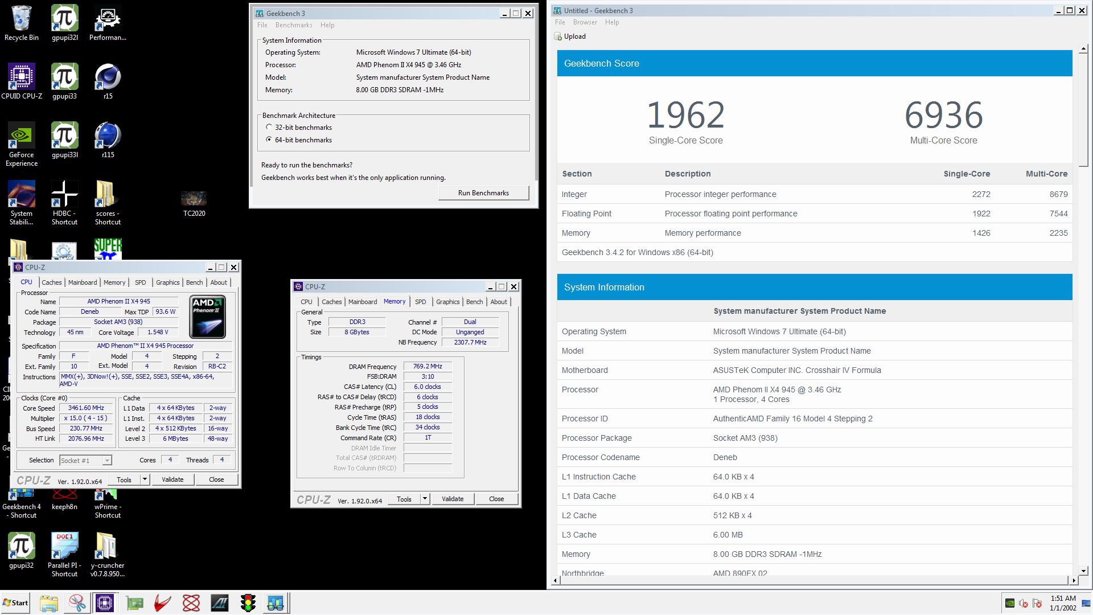
Task: Open the System Stability desktop shortcut
Action: click(22, 203)
